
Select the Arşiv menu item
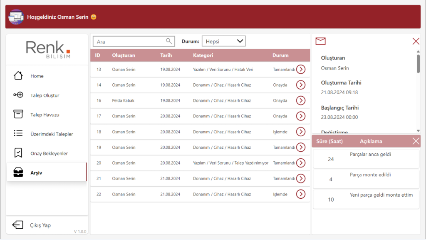tap(47, 172)
